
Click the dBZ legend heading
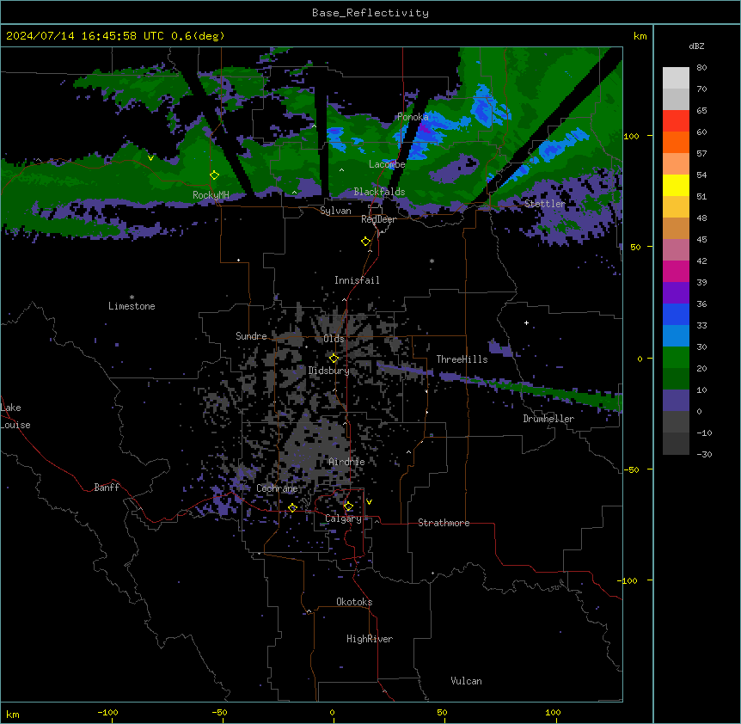point(696,46)
